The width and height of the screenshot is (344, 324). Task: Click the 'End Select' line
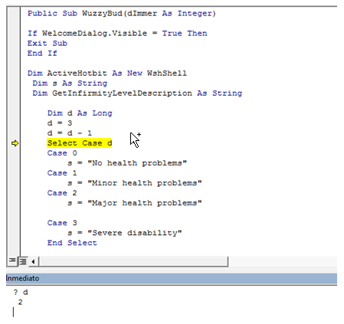(x=72, y=243)
